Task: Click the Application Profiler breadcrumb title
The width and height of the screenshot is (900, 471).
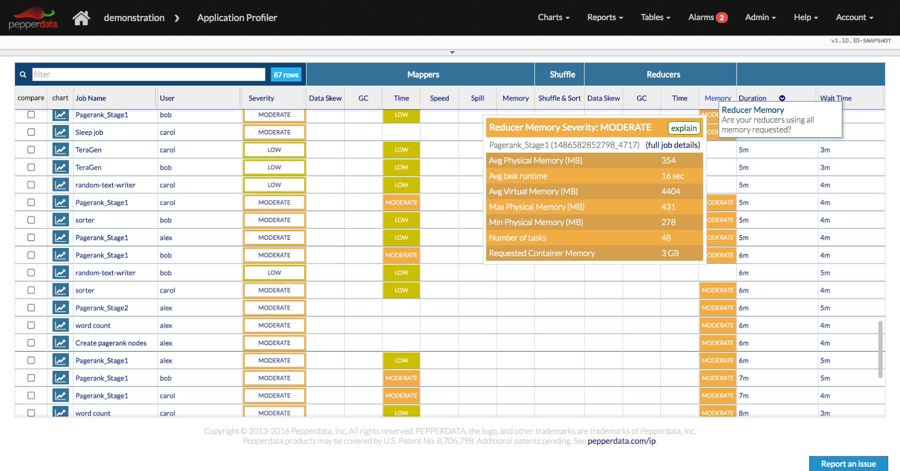Action: tap(237, 18)
